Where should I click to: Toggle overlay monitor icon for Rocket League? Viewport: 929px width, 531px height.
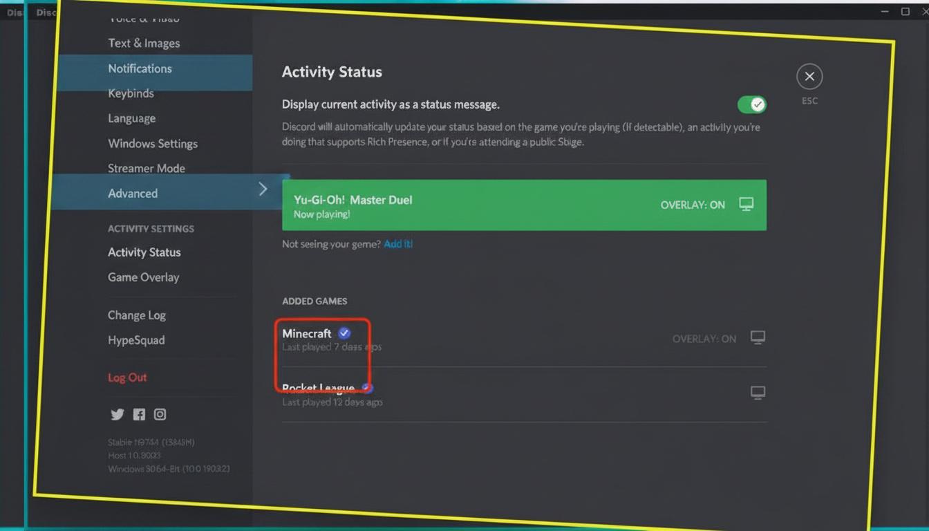point(758,393)
